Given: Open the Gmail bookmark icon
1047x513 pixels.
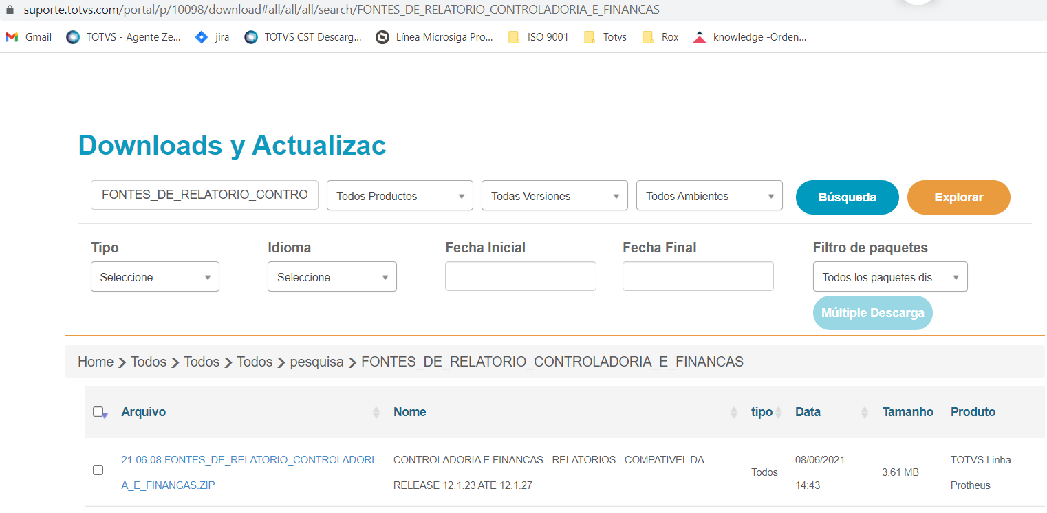Looking at the screenshot, I should [x=12, y=37].
